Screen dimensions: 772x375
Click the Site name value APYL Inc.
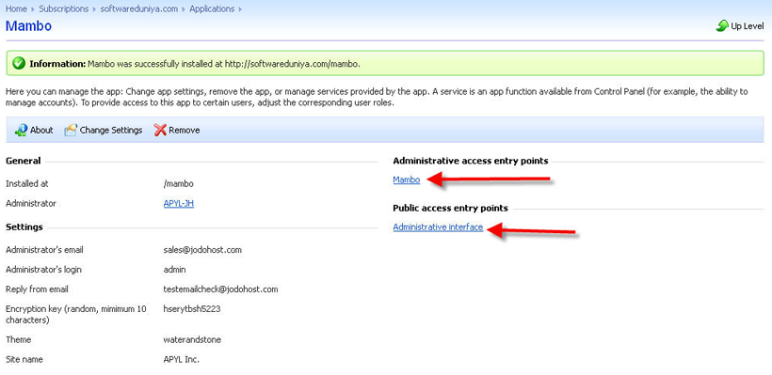click(x=181, y=359)
